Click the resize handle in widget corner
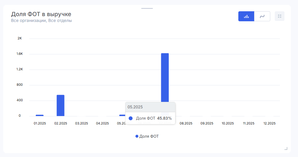 click(x=286, y=148)
